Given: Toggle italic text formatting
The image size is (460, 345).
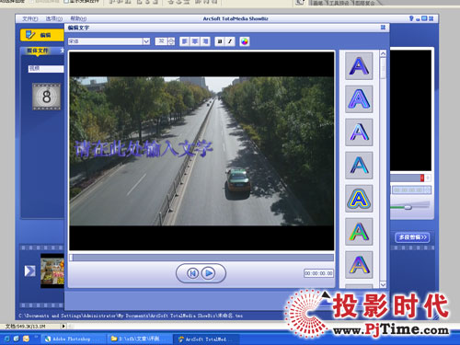Looking at the screenshot, I should click(230, 41).
